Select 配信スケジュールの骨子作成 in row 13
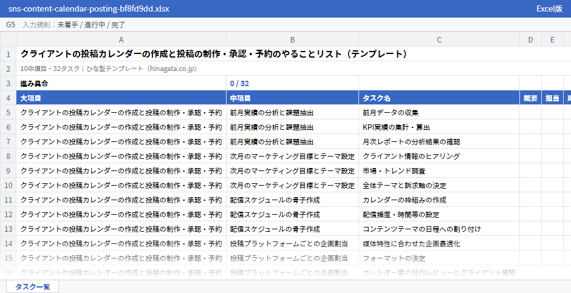 (292, 229)
